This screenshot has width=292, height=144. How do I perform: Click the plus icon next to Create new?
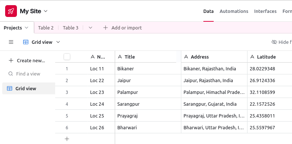pos(11,60)
